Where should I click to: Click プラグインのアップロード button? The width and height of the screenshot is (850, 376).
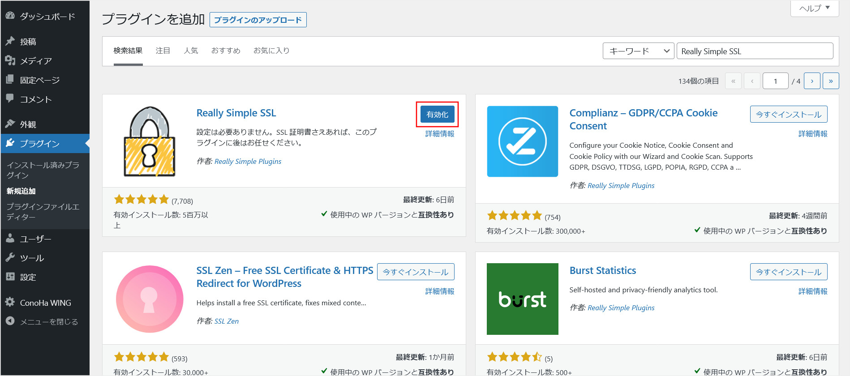pyautogui.click(x=258, y=20)
